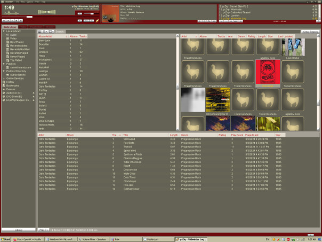The image size is (322, 242).
Task: Click the Pause button in the player
Action: click(x=12, y=21)
